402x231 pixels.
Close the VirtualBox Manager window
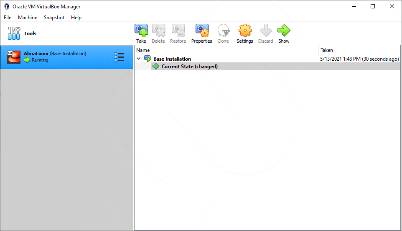click(x=392, y=6)
